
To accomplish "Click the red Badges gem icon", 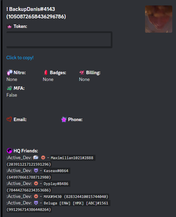I will pos(46,72).
